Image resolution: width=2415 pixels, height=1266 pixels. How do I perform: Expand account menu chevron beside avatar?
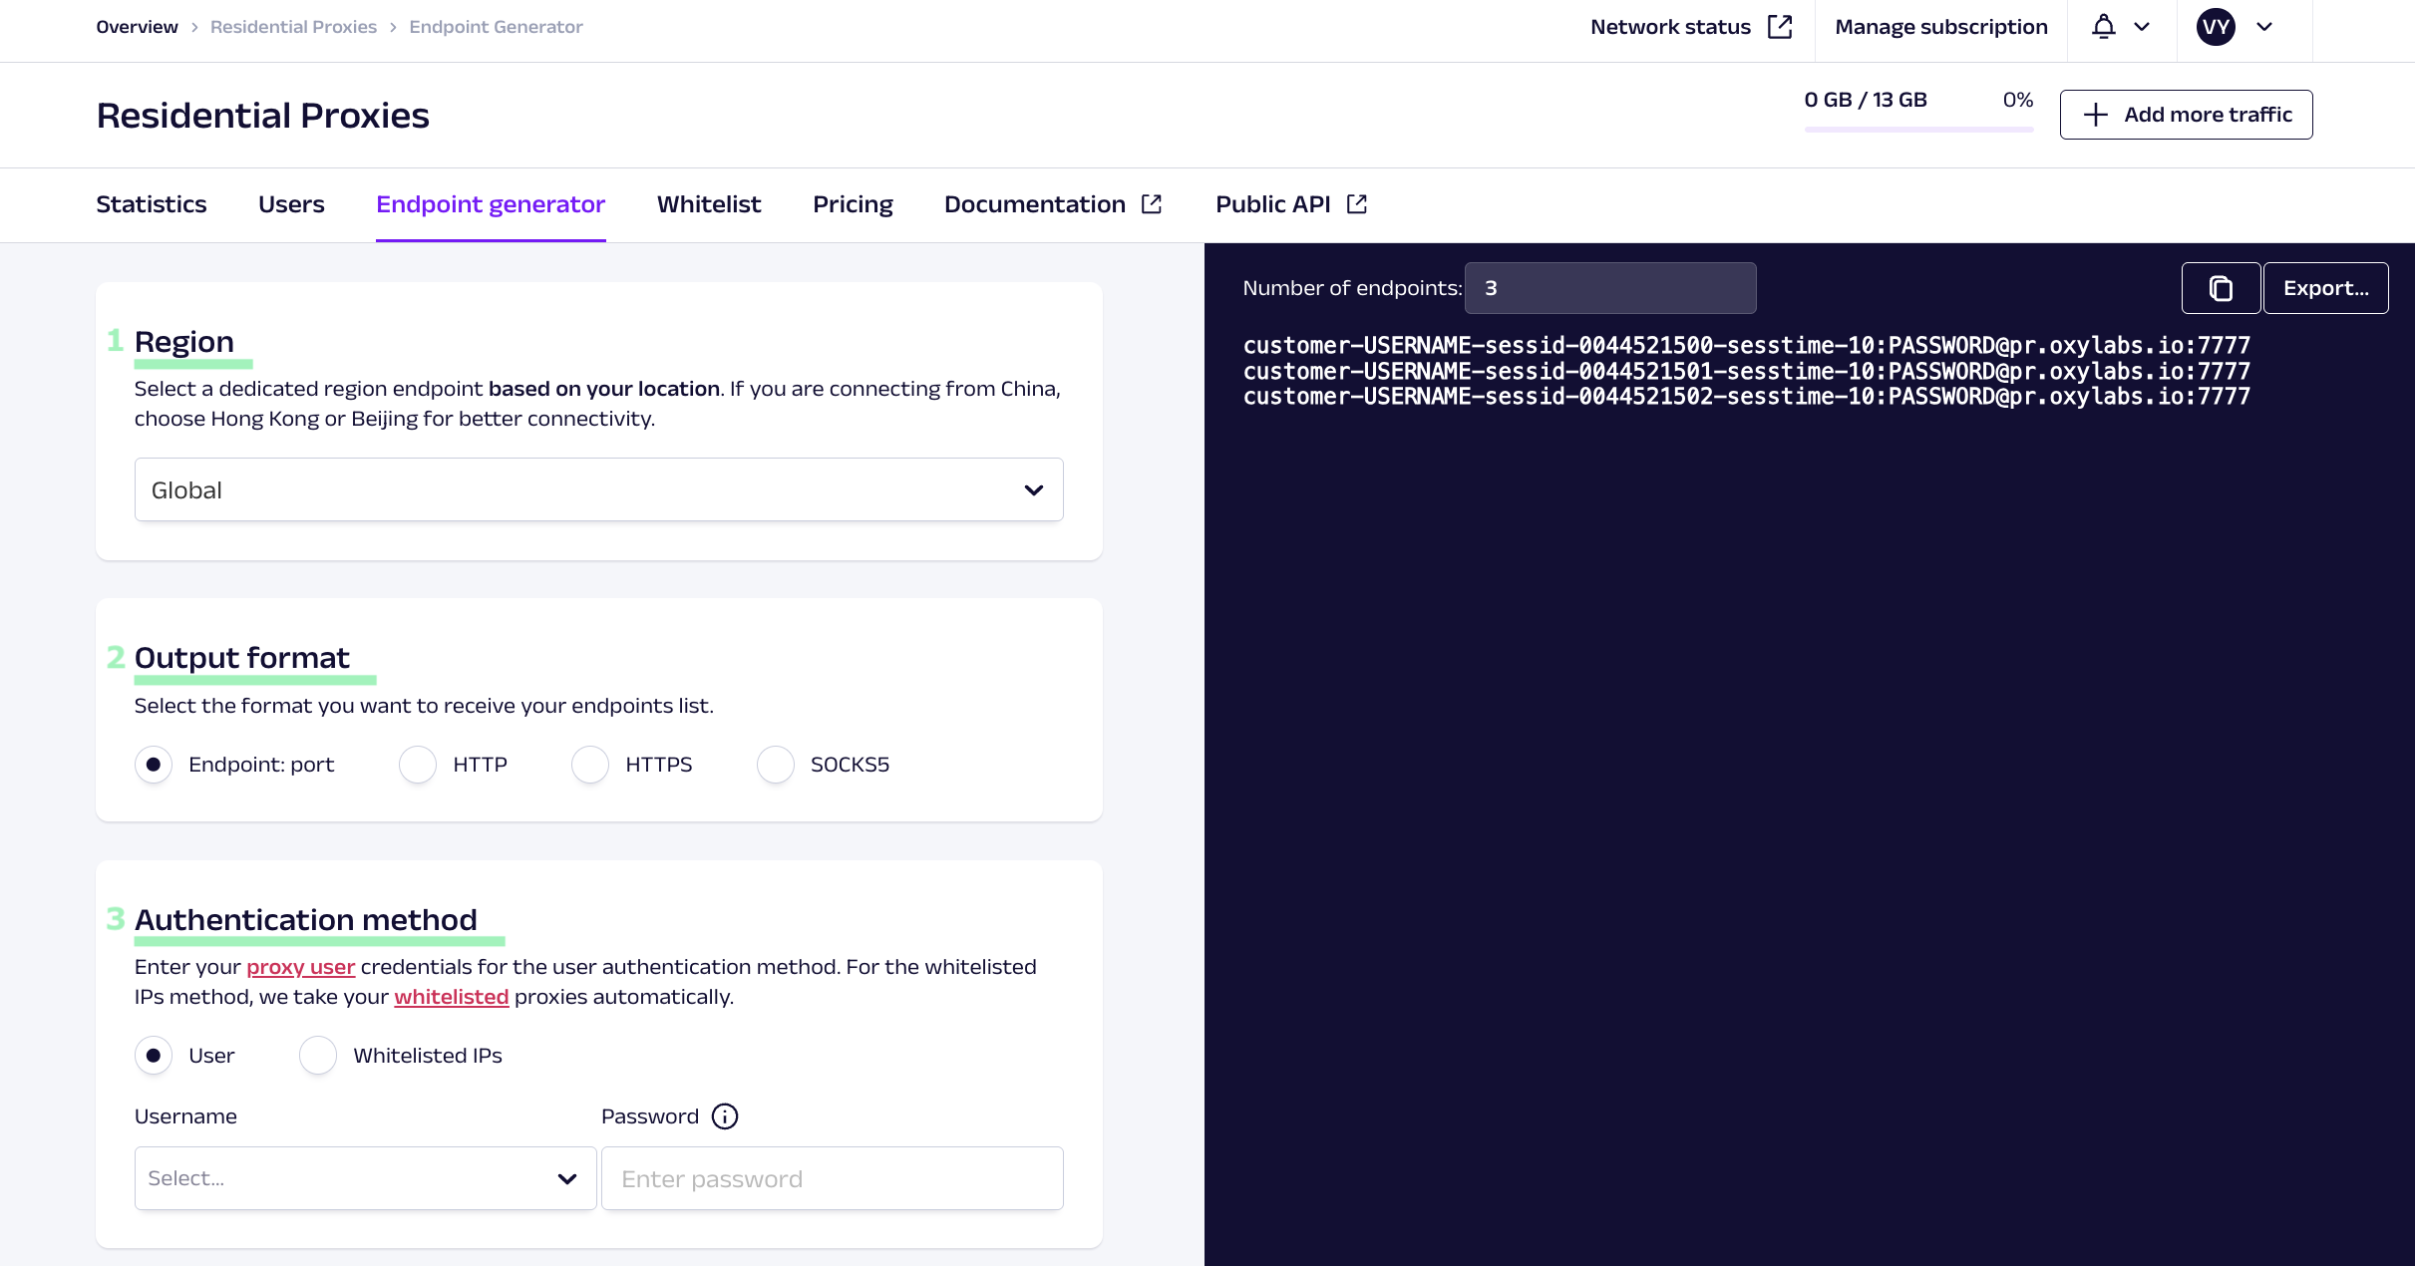click(2264, 27)
